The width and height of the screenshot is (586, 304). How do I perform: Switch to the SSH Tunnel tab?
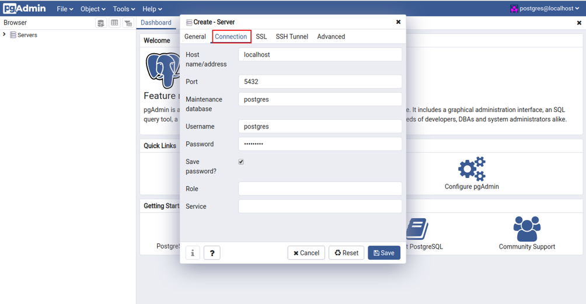(292, 37)
